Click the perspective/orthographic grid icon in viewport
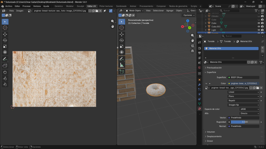266x149 pixels. coord(192,51)
